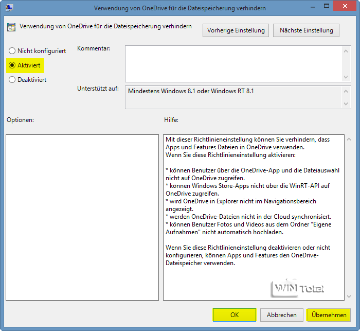Click the Unterstützt auf scroll down arrow
360x331 pixels.
346,104
